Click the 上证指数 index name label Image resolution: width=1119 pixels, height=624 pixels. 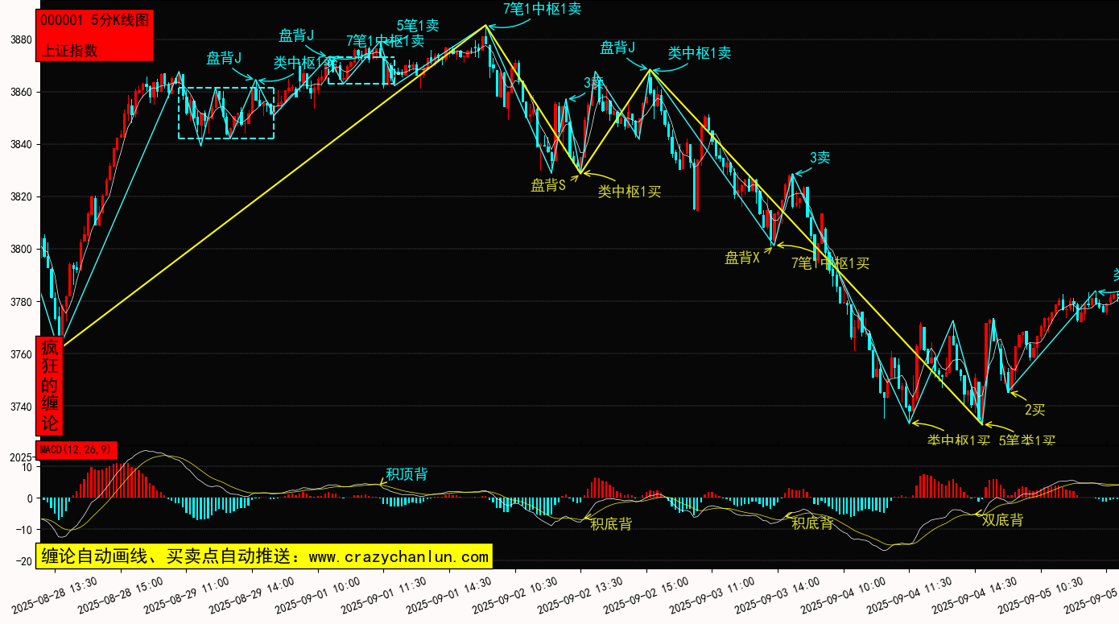click(x=69, y=50)
